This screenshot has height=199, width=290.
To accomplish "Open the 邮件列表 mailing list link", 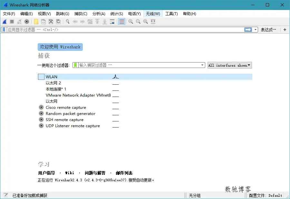I will 124,173.
